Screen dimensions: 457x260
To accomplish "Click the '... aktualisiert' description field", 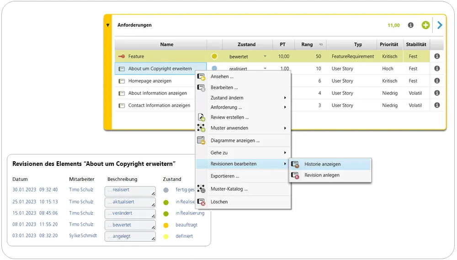I will 130,202.
